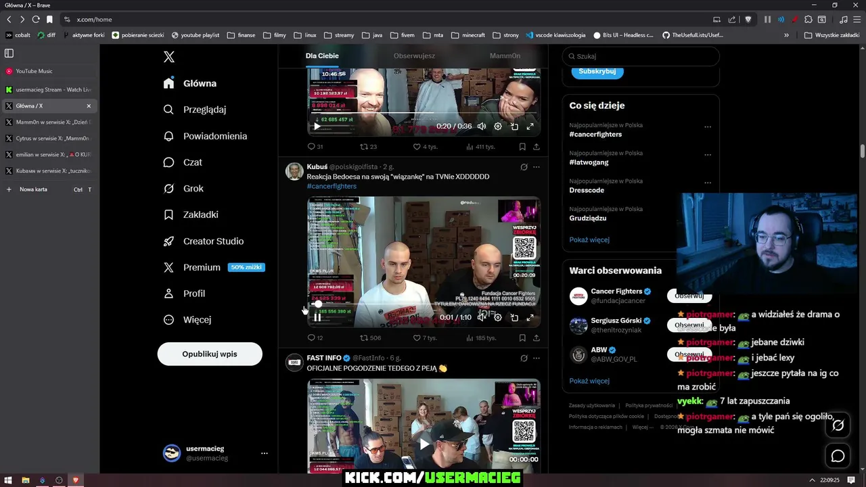Open Zakładki bookmarks page
866x487 pixels.
(191, 214)
